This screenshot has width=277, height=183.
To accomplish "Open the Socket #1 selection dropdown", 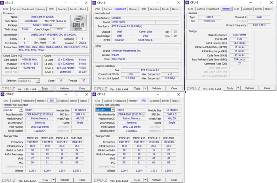I will point(38,81).
